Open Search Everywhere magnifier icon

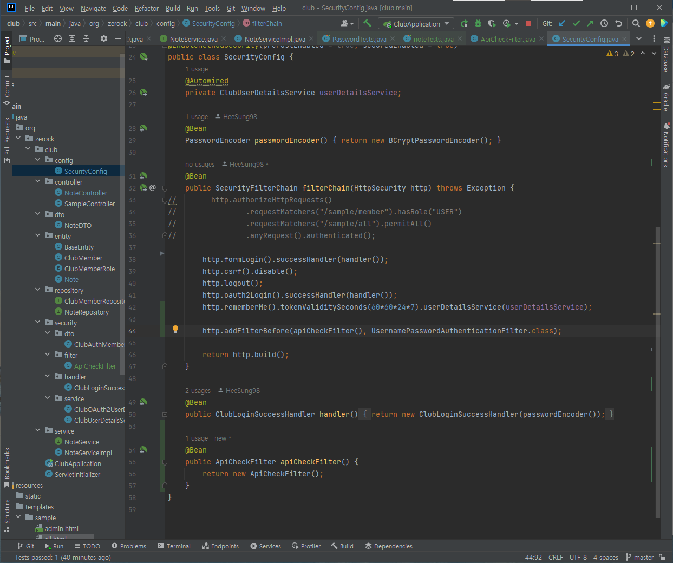(636, 23)
